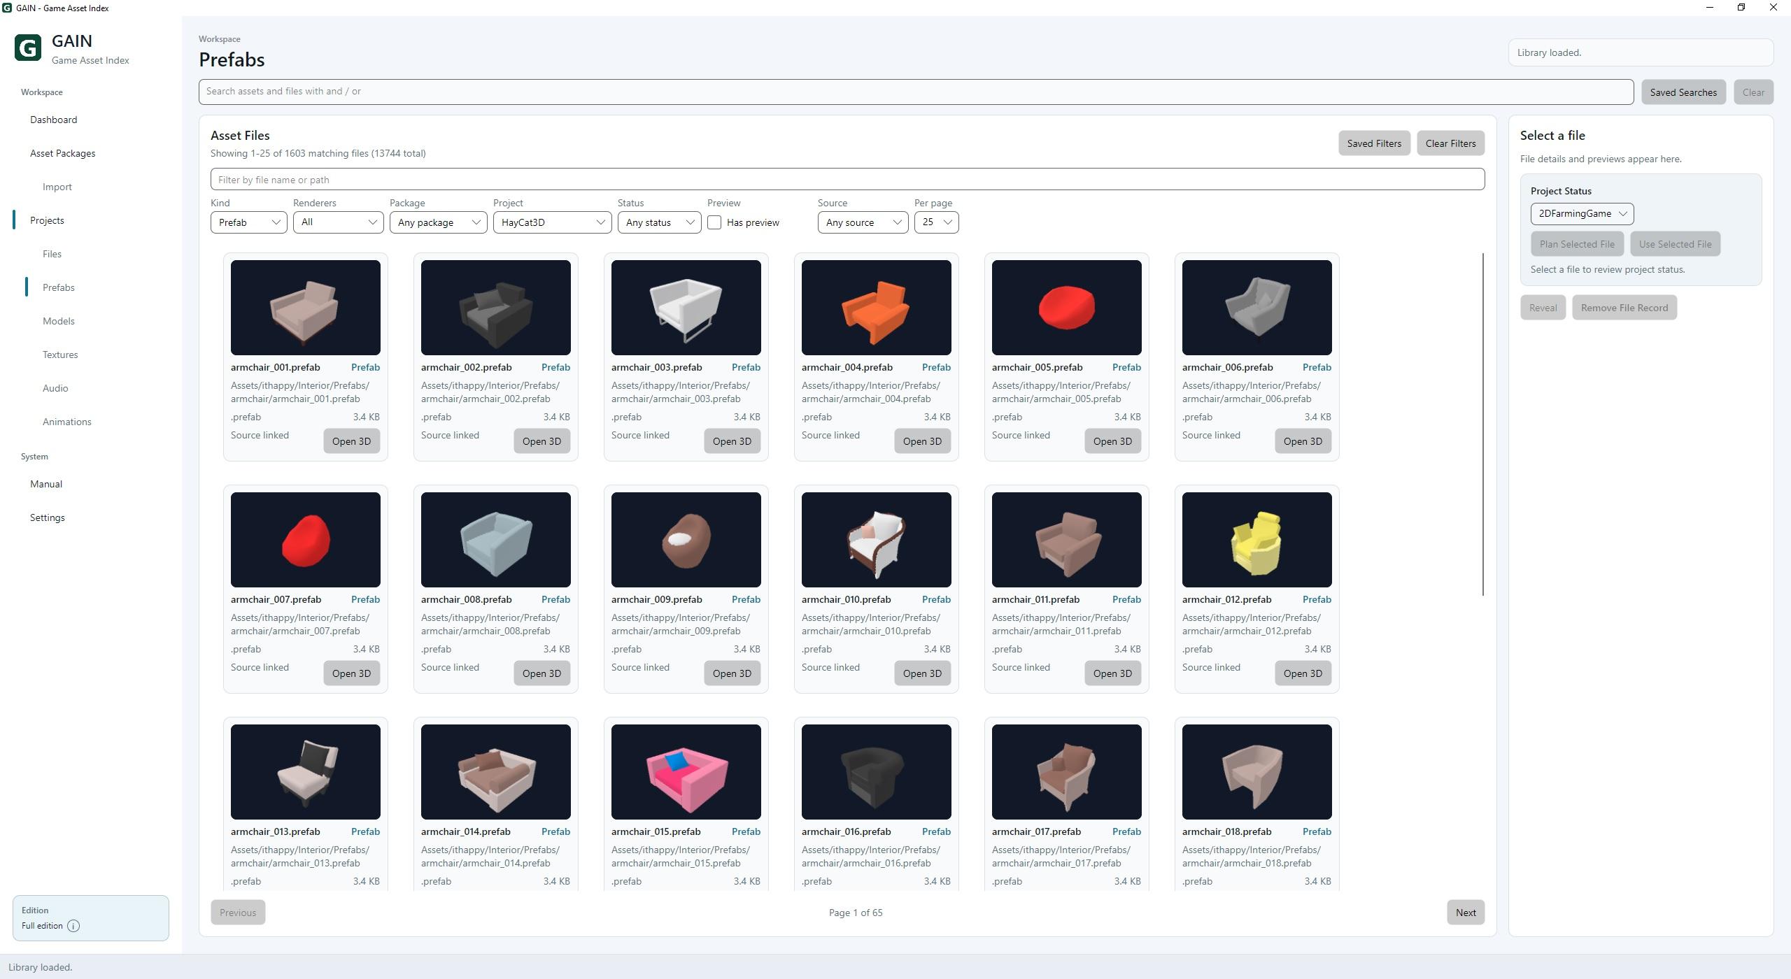Open 3D view for armchair_012.prefab

click(x=1303, y=673)
